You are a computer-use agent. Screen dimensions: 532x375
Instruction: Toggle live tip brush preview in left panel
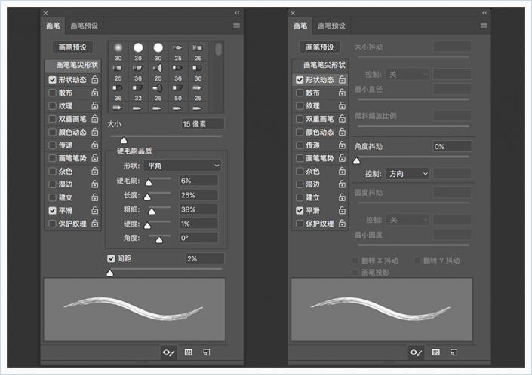tap(168, 352)
